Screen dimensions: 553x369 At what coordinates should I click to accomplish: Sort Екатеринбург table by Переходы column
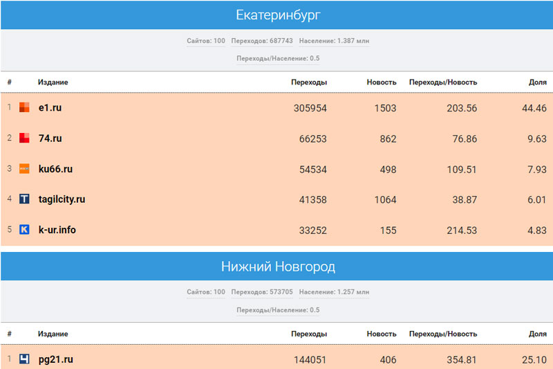[x=309, y=82]
